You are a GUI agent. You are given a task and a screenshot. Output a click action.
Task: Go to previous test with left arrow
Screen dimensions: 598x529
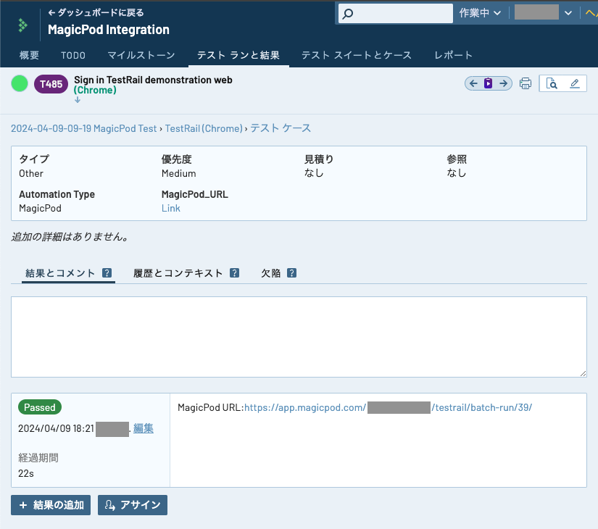(473, 83)
